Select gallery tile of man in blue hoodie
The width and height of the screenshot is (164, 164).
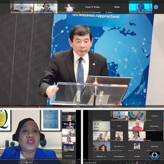click(x=119, y=136)
